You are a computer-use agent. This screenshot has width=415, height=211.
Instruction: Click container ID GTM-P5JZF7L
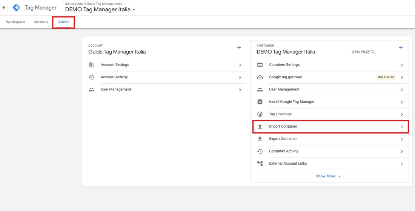click(363, 52)
